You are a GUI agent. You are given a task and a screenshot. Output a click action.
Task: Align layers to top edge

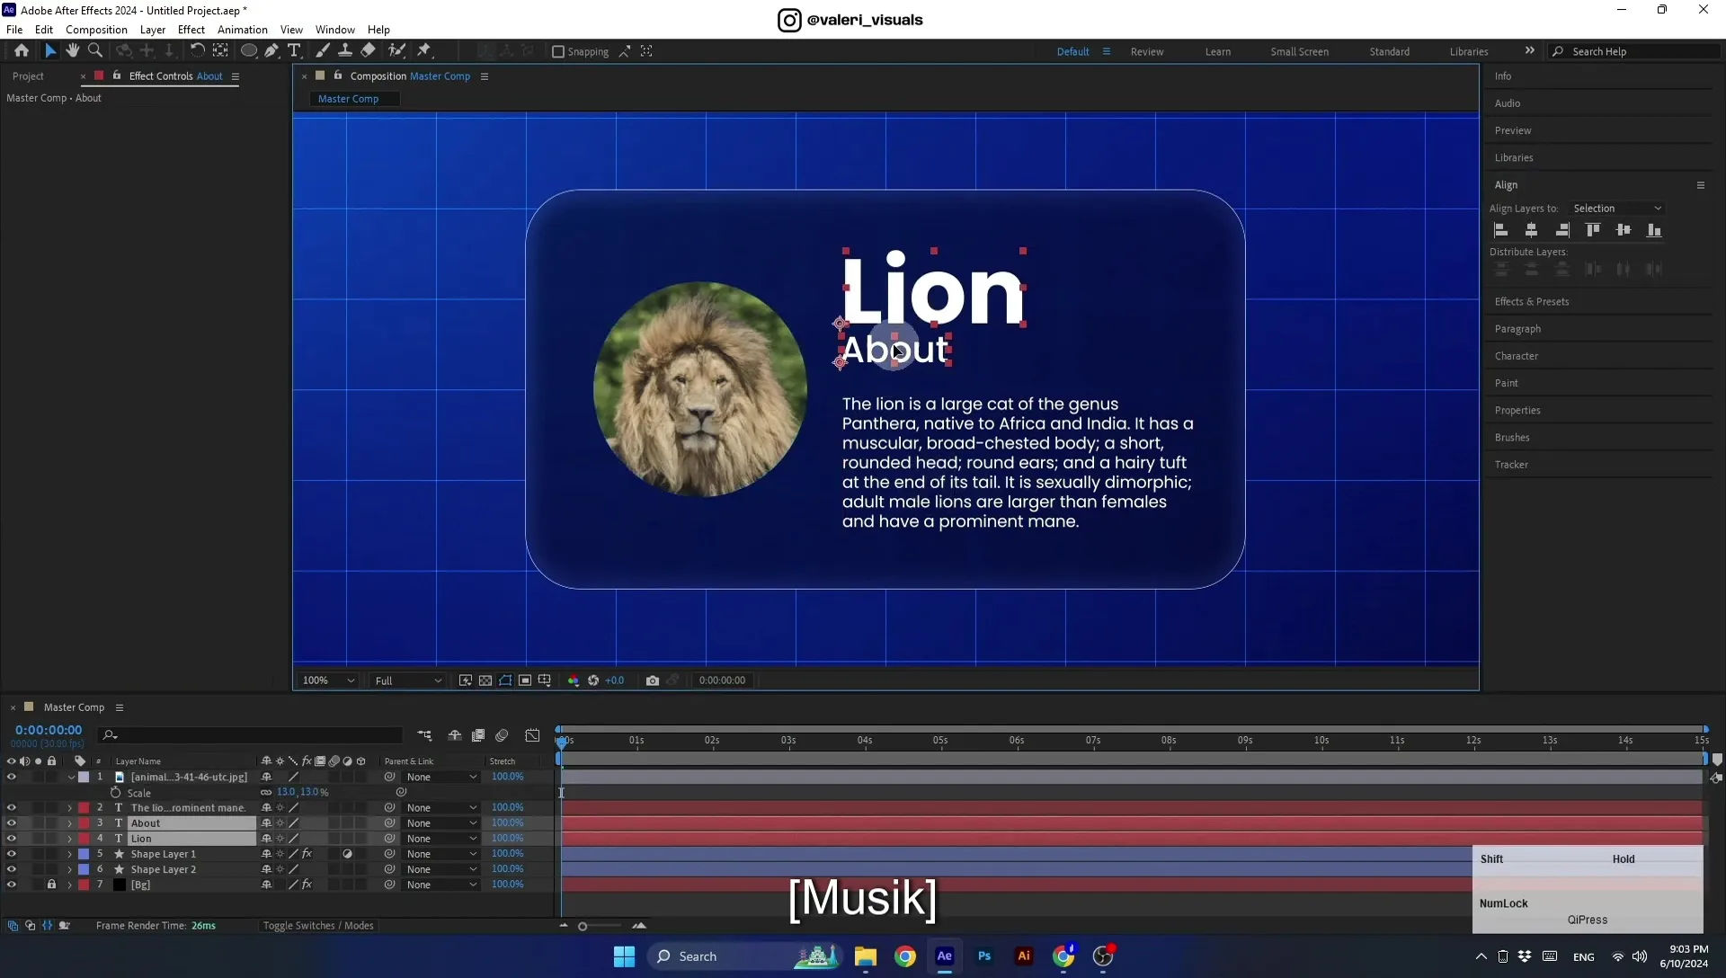(1593, 230)
